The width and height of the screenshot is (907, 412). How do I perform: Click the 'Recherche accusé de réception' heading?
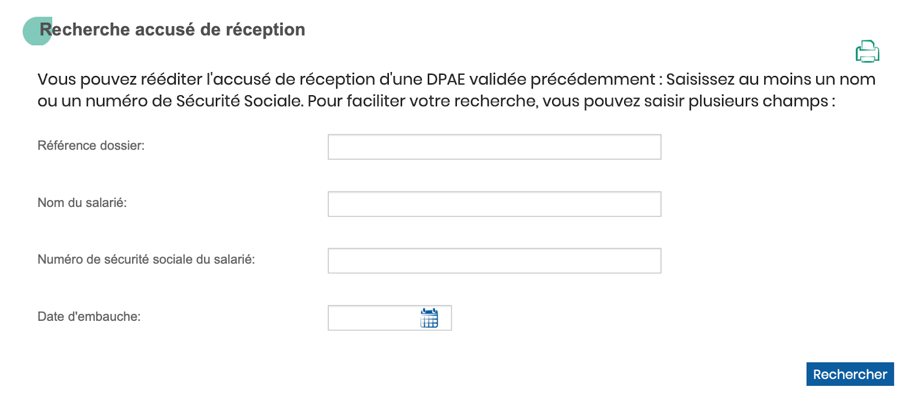tap(172, 29)
